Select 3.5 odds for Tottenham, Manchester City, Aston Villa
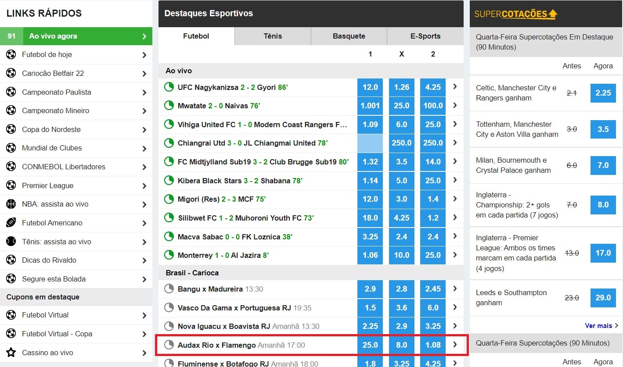Viewport: 623px width, 367px height. coord(603,129)
